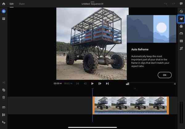Tap the blue Add Media plus button
Image resolution: width=185 pixels, height=129 pixels.
pos(4,11)
